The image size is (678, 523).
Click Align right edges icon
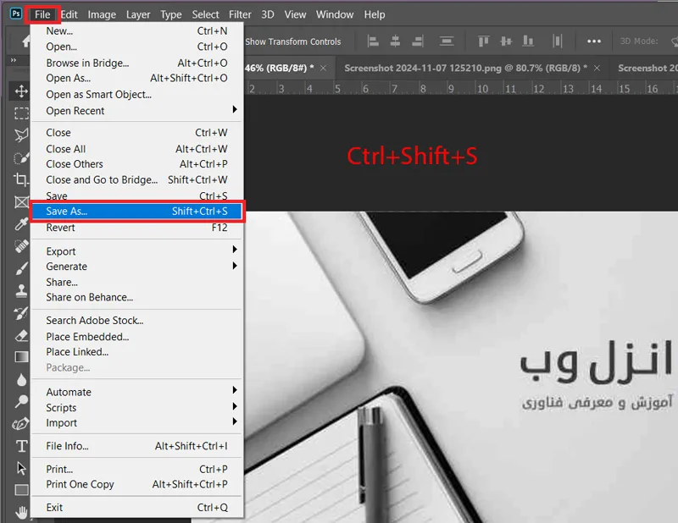[x=417, y=41]
